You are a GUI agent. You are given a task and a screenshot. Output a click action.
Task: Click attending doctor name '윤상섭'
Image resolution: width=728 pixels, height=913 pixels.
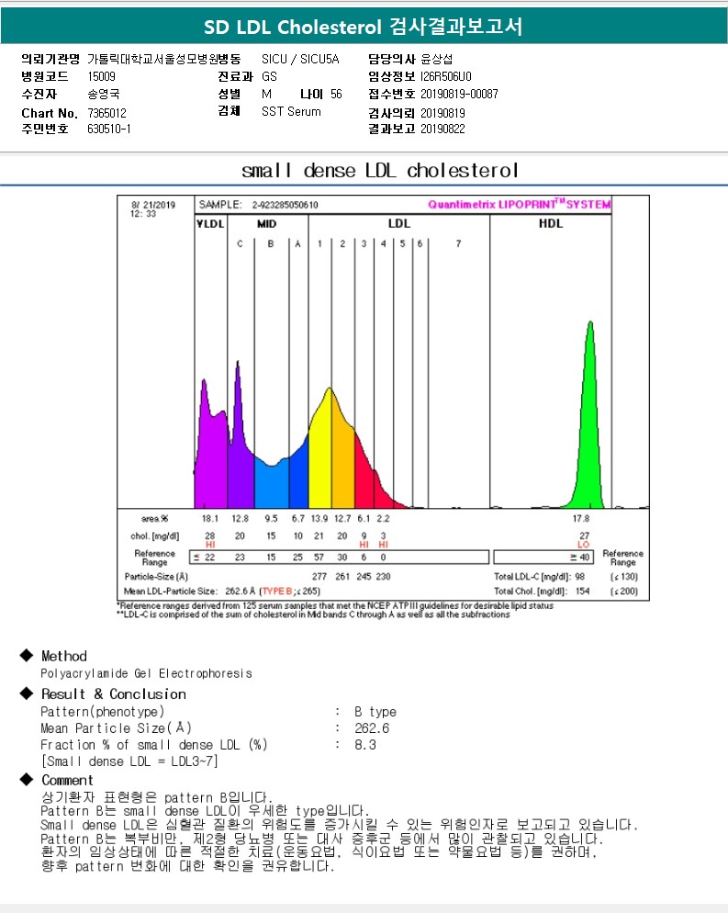click(436, 59)
